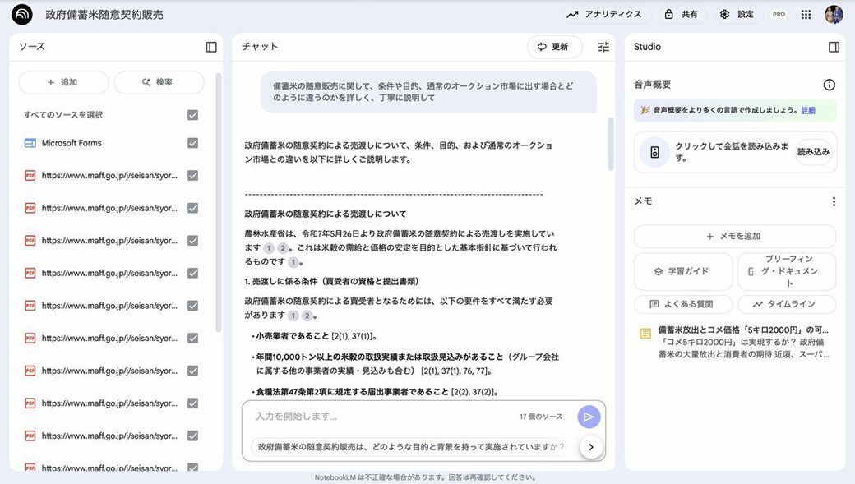Viewport: 855px width, 484px height.
Task: Focus the 入力を開始します text field
Action: (381, 417)
